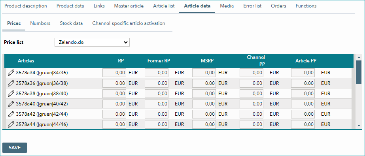The height and width of the screenshot is (156, 365).
Task: Click the Channel PP field for article 3578a38
Action: pos(252,94)
